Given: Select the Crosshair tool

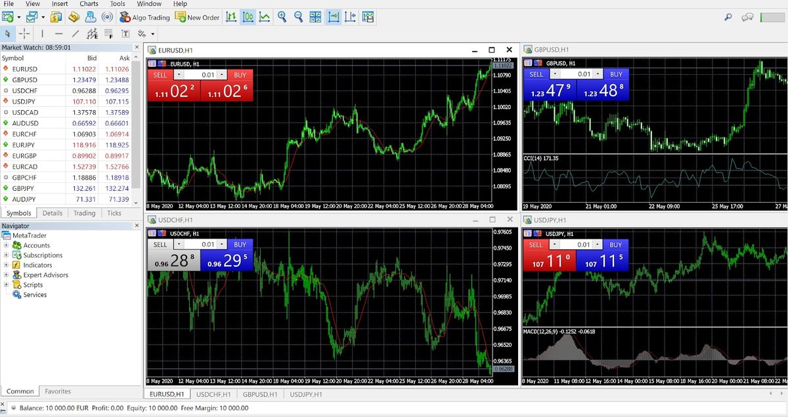Looking at the screenshot, I should click(24, 33).
